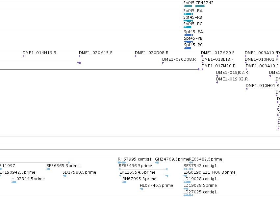Click the ESG019d.E21_H06.3prime EST label
Viewport: 280px width, 197px height.
(x=210, y=172)
